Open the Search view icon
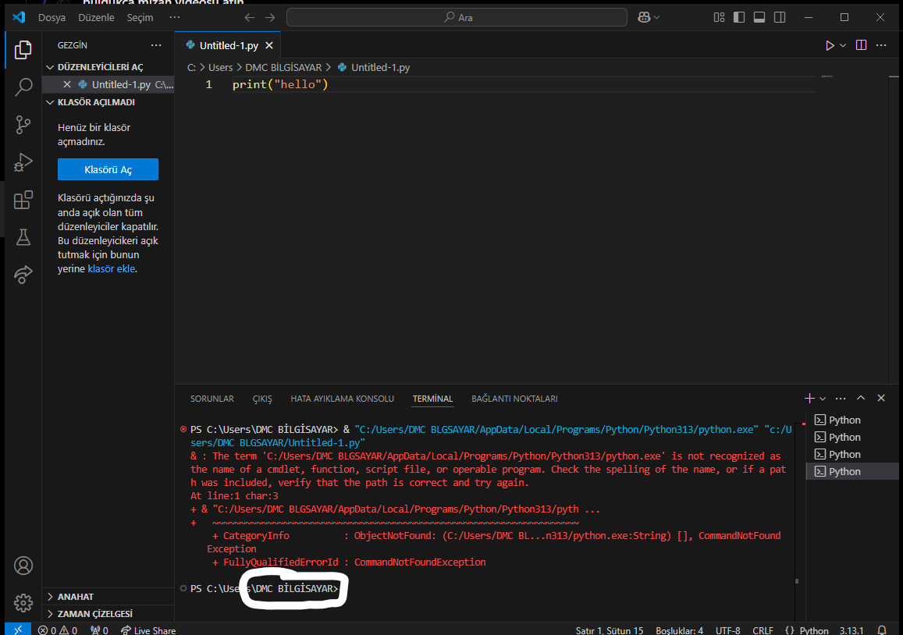 coord(23,87)
